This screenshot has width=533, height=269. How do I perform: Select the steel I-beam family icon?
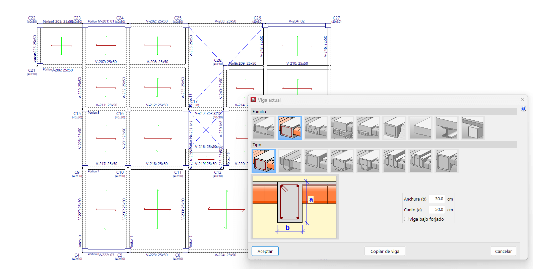click(x=446, y=128)
